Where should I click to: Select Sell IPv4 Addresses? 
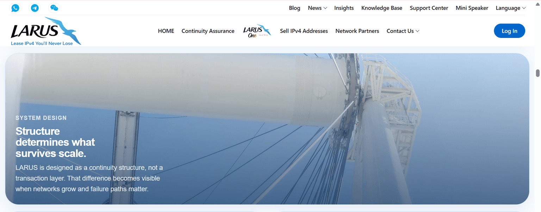[x=304, y=31]
